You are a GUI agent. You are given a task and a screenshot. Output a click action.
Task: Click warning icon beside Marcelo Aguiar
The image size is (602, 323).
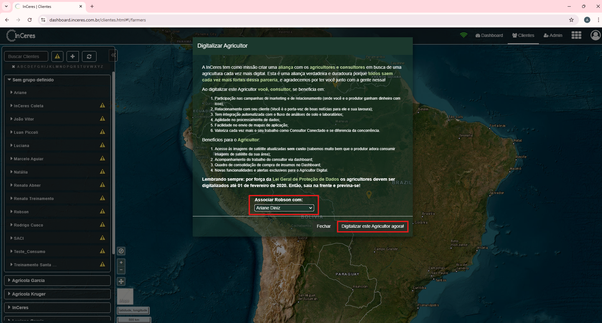[x=102, y=158]
